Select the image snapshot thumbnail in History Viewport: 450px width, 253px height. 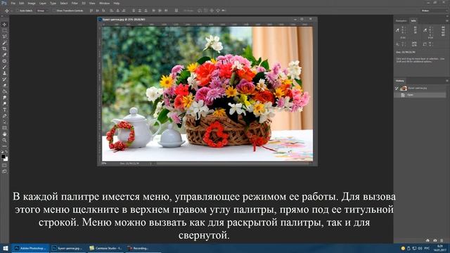pyautogui.click(x=404, y=89)
